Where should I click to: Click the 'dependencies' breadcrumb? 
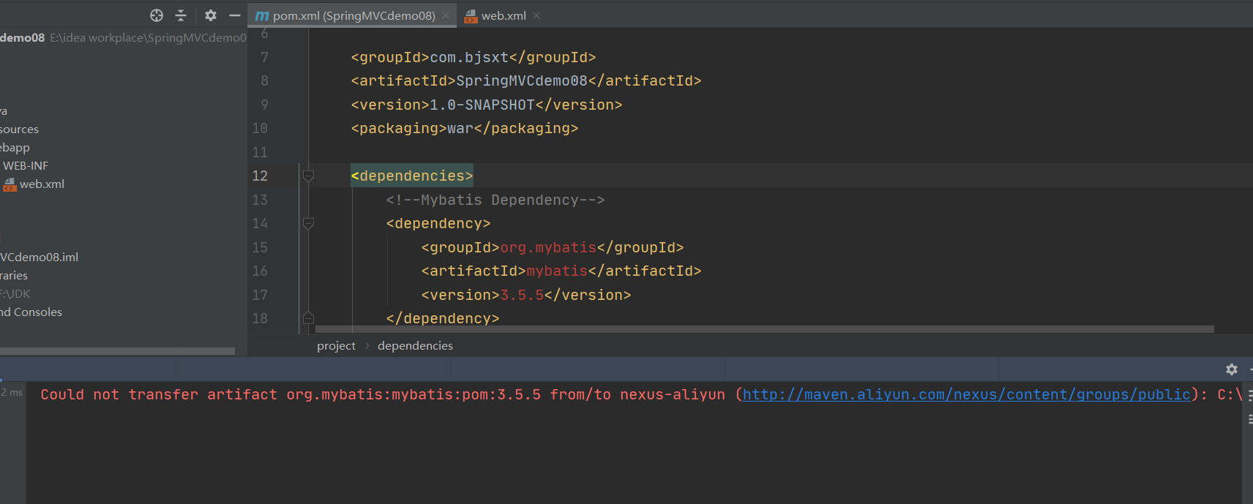415,346
